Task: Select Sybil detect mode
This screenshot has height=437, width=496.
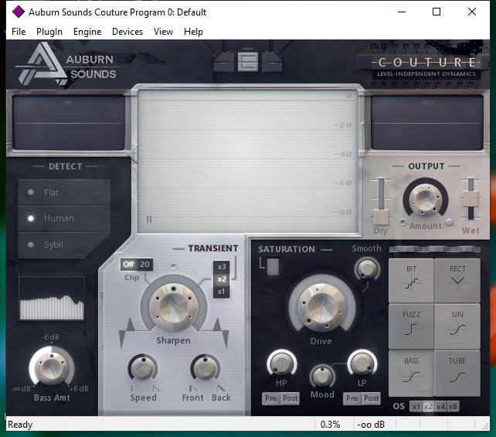Action: click(53, 244)
